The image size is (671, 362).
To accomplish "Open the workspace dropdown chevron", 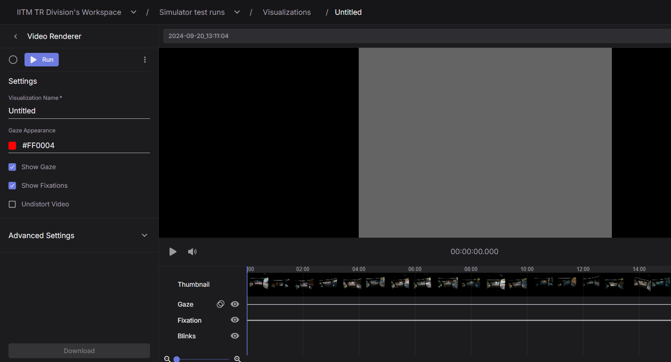I will [134, 12].
